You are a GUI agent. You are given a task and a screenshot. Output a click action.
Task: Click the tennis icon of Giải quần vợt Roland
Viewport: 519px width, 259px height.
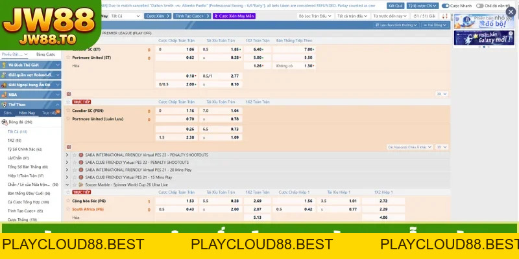tap(4, 75)
